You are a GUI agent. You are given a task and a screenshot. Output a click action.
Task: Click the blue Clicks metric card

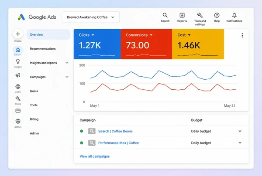pyautogui.click(x=97, y=44)
